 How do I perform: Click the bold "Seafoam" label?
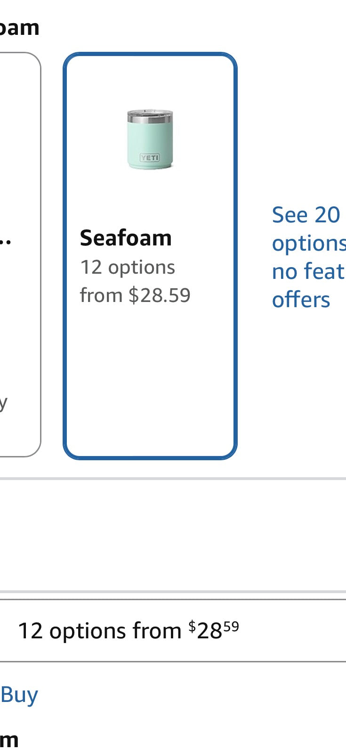pos(126,238)
